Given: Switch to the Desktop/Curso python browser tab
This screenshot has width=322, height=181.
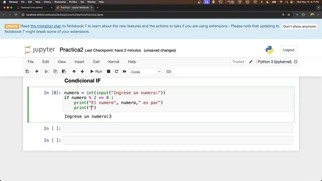Looking at the screenshot, I should click(34, 8).
